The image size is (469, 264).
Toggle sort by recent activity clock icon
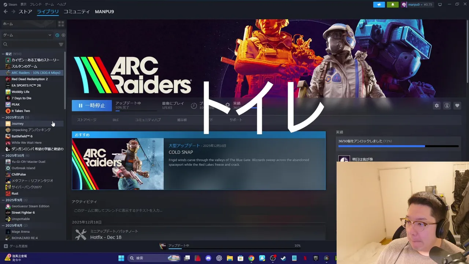click(57, 35)
